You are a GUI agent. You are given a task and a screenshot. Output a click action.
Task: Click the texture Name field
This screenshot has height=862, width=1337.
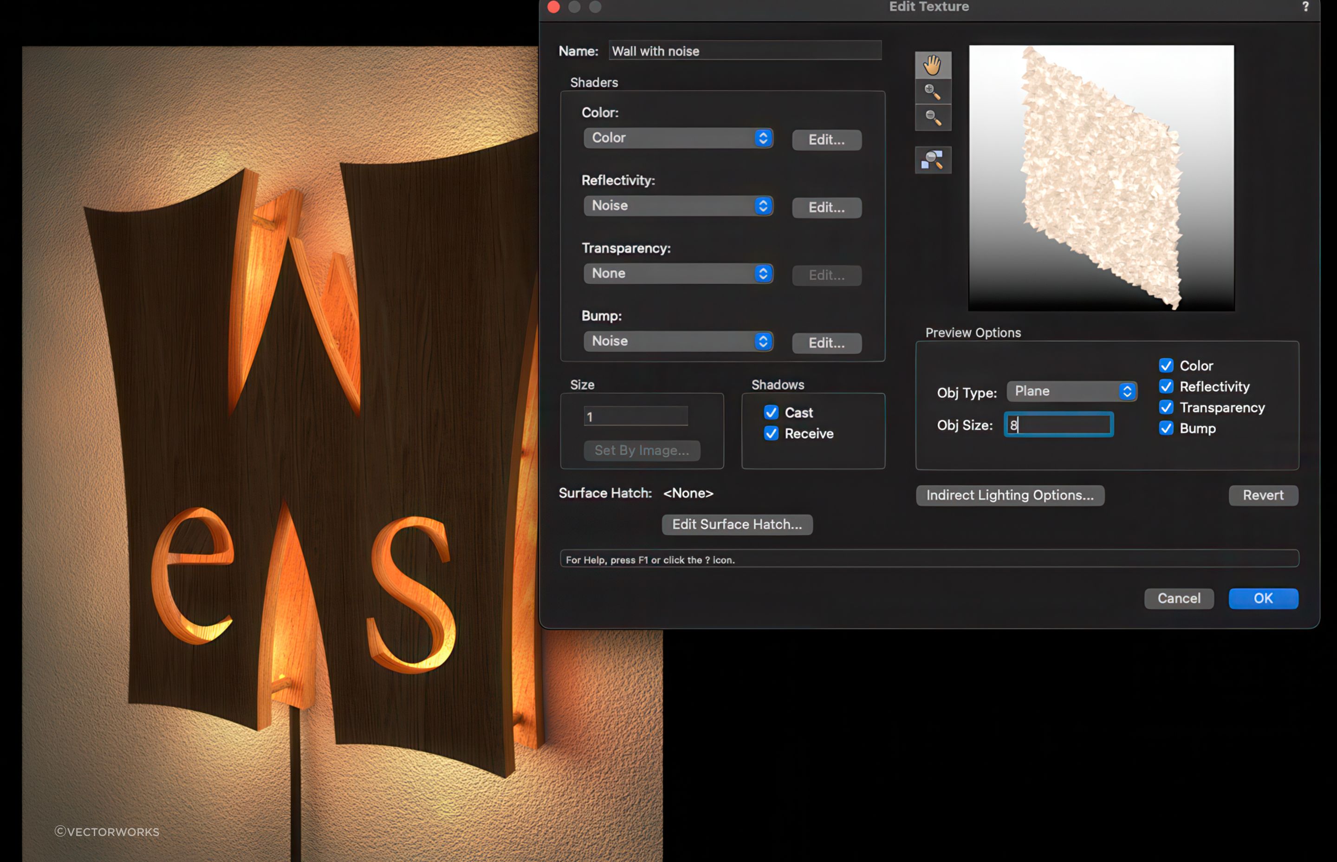[745, 50]
